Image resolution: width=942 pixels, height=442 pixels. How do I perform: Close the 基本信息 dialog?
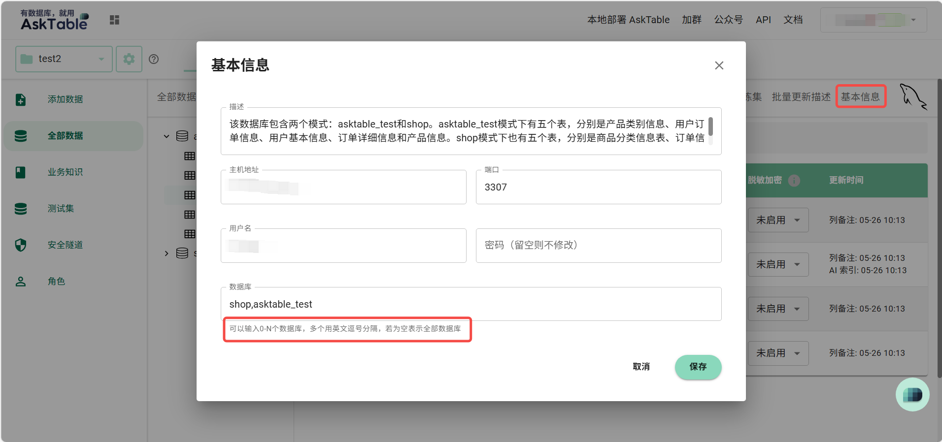[x=719, y=65]
